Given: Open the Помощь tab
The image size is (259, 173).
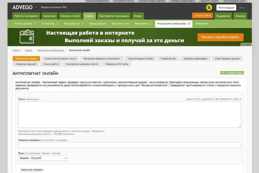Looking at the screenshot, I should coord(240,16).
